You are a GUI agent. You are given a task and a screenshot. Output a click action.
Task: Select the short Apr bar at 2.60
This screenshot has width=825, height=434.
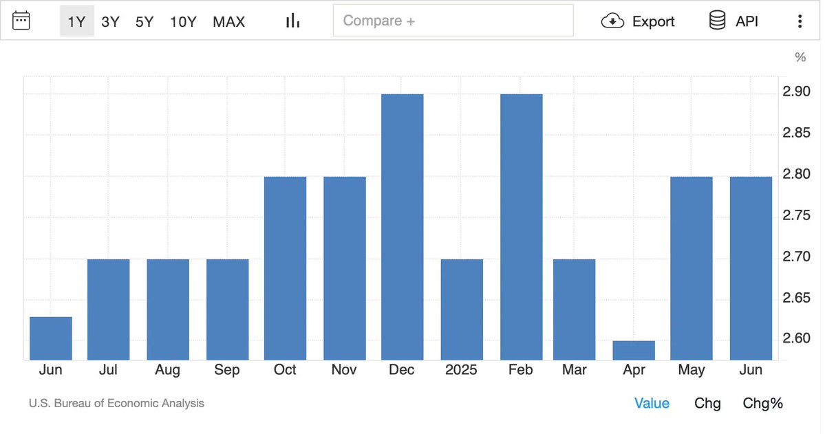[634, 350]
